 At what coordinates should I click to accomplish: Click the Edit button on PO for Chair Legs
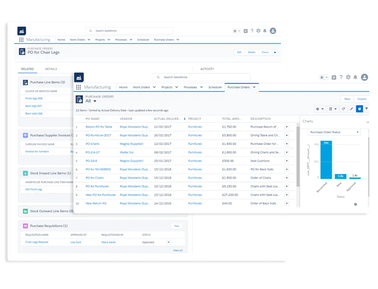pos(239,53)
